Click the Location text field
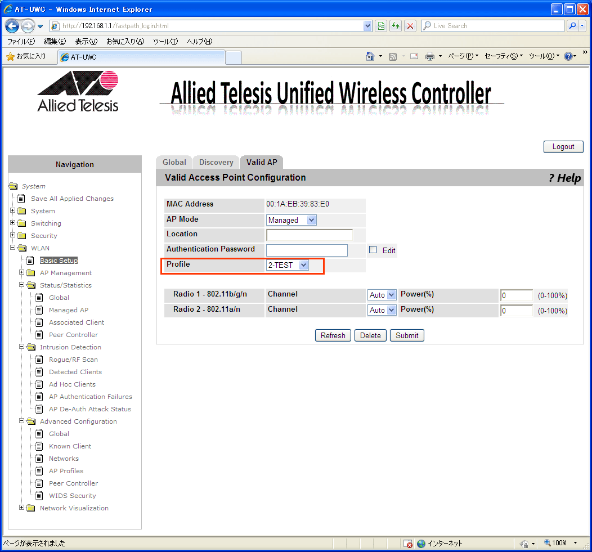Image resolution: width=592 pixels, height=552 pixels. (310, 235)
